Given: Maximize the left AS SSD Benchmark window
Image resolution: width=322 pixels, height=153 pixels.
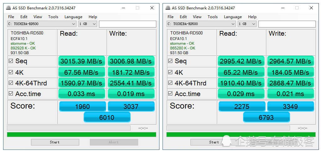Looking at the screenshot, I should tap(137, 8).
